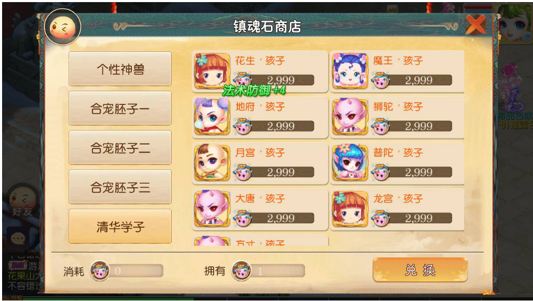Close the 镇魂石商店 shop window

[x=476, y=25]
